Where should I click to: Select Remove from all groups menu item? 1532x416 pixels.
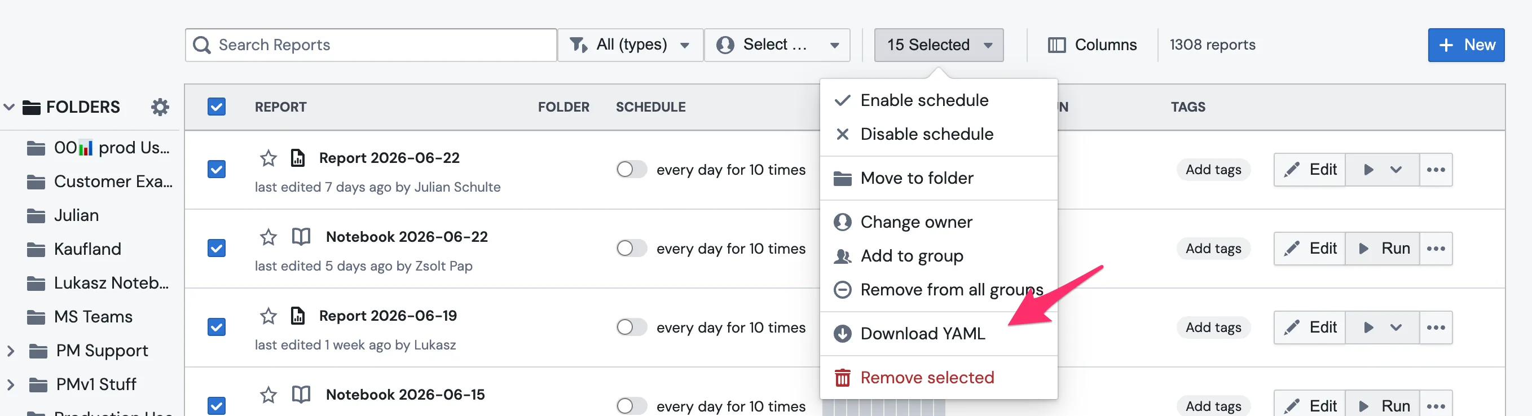click(939, 290)
